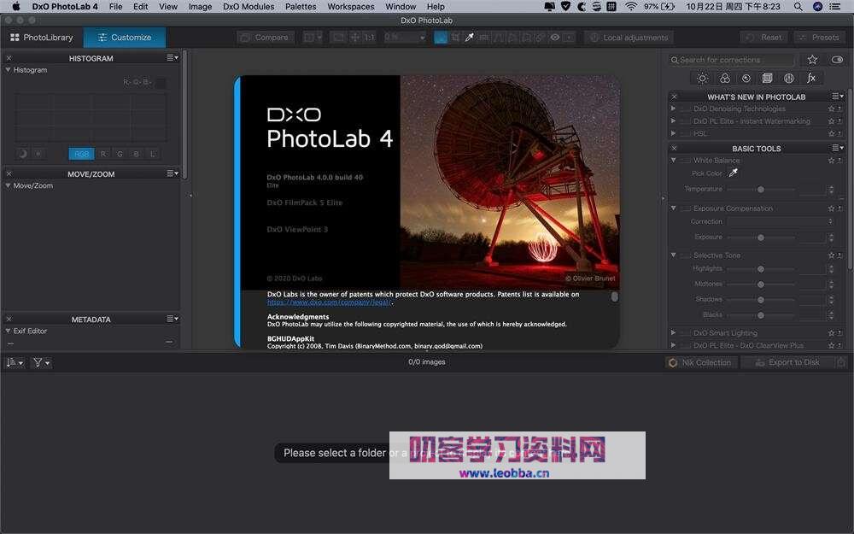Expand the DxO Denoising Technologies panel

pyautogui.click(x=674, y=109)
